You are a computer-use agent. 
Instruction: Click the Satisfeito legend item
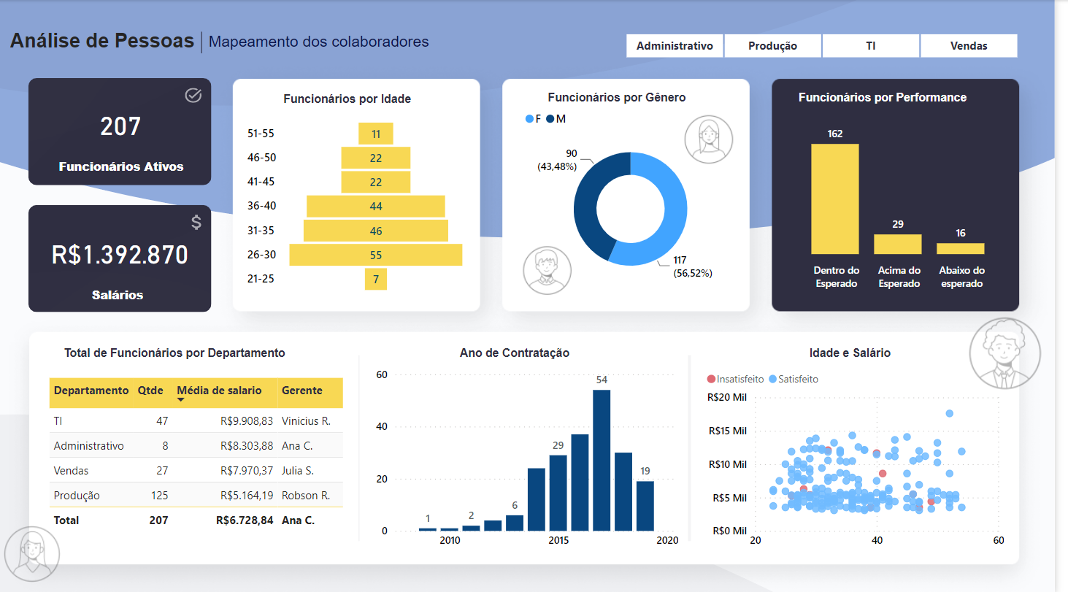(793, 379)
